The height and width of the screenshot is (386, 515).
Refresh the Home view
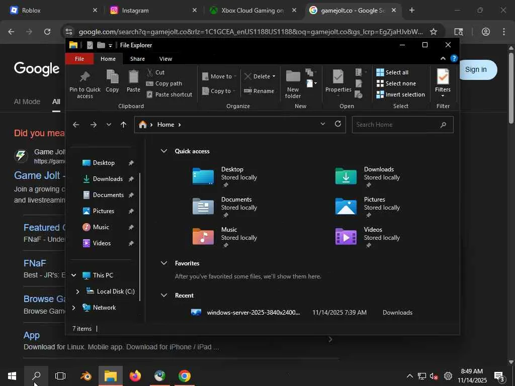click(x=338, y=124)
